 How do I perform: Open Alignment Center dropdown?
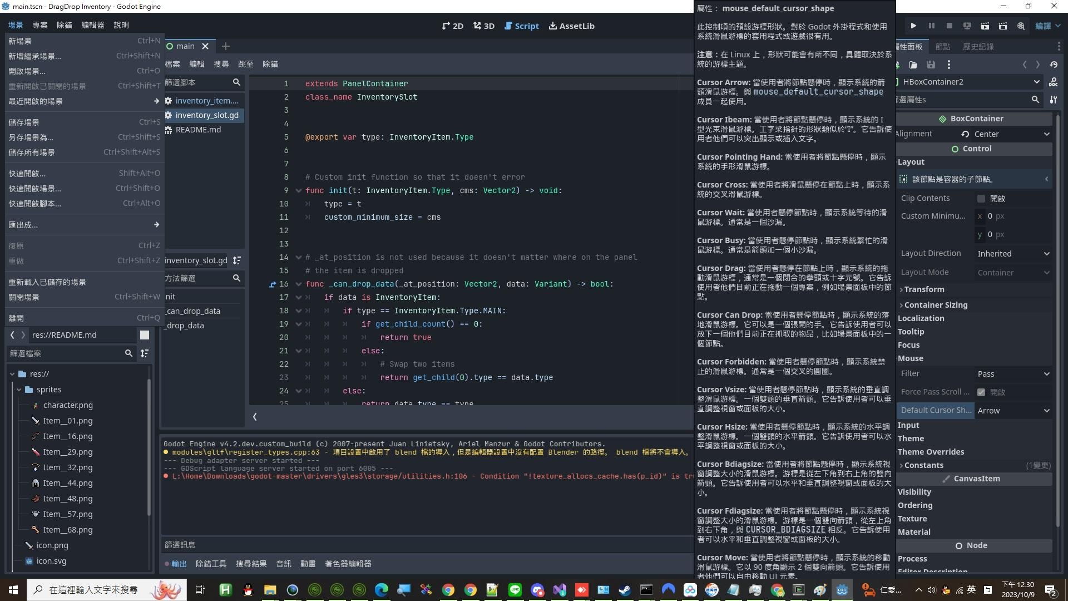tap(1012, 134)
